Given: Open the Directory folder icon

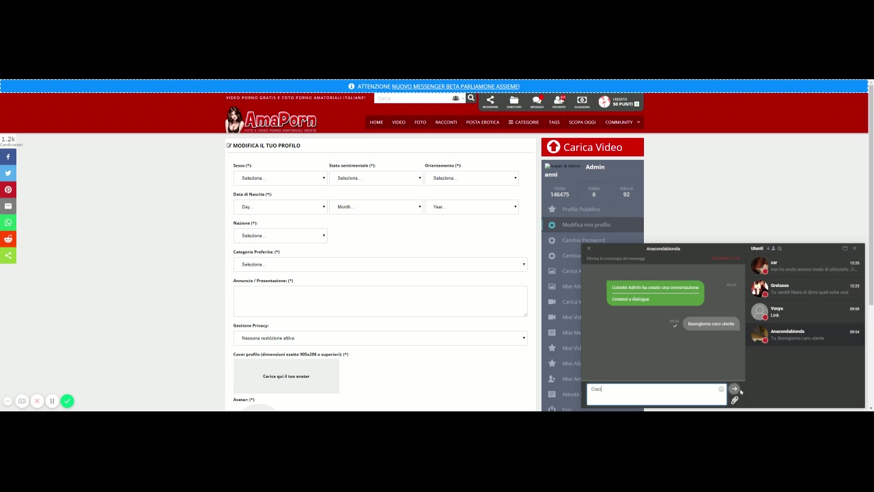Looking at the screenshot, I should pyautogui.click(x=513, y=102).
